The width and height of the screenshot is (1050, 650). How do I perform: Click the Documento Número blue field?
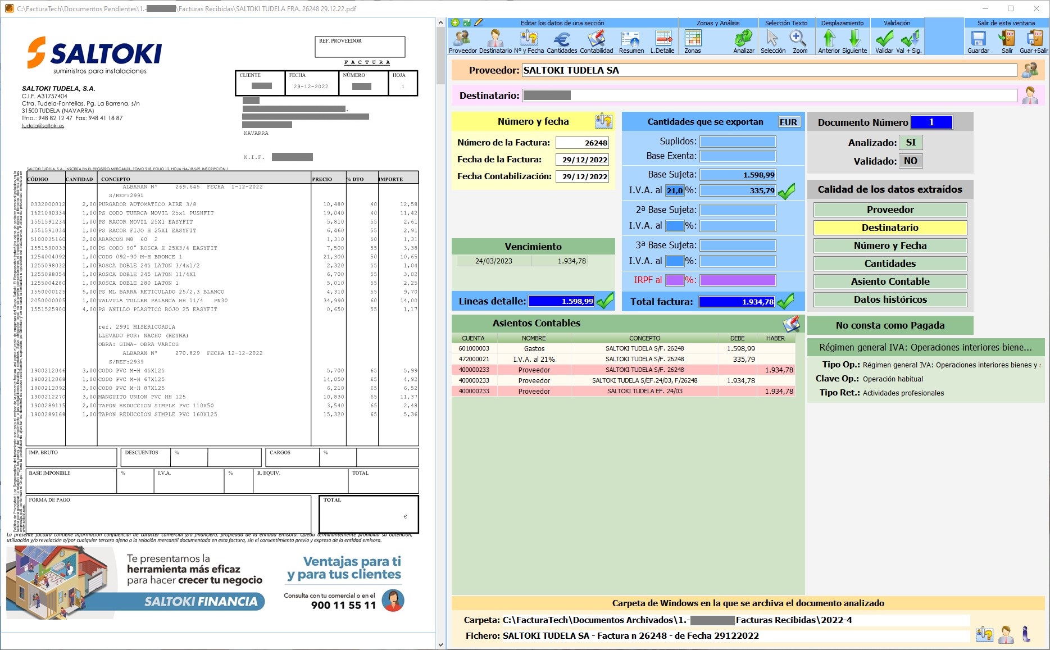tap(931, 122)
